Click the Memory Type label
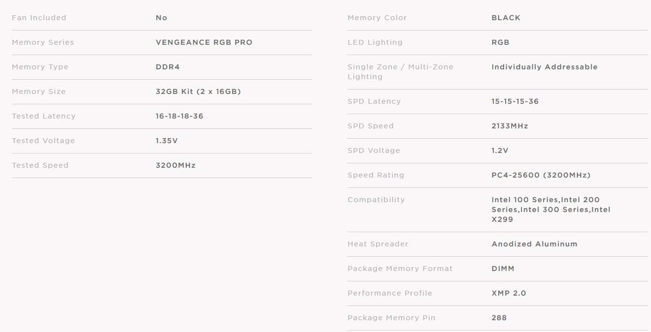 (40, 67)
